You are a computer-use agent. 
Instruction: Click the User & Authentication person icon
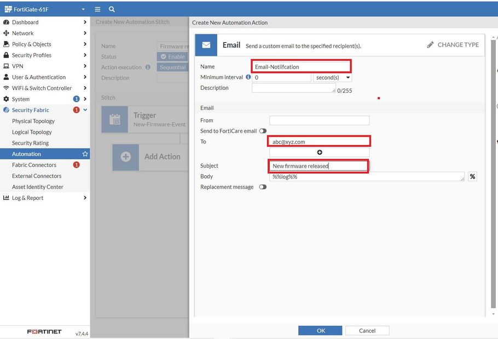coord(6,77)
